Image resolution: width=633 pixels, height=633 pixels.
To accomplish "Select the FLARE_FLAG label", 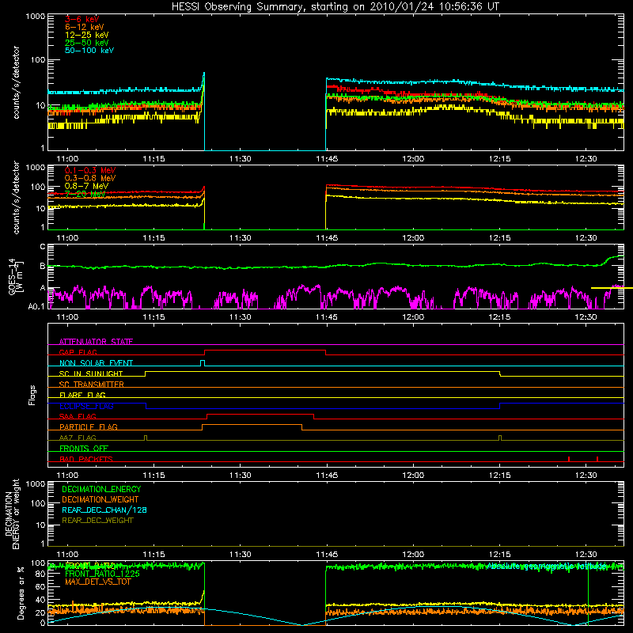I will click(82, 395).
